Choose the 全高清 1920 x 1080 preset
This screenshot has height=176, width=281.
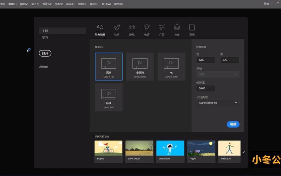pos(140,67)
